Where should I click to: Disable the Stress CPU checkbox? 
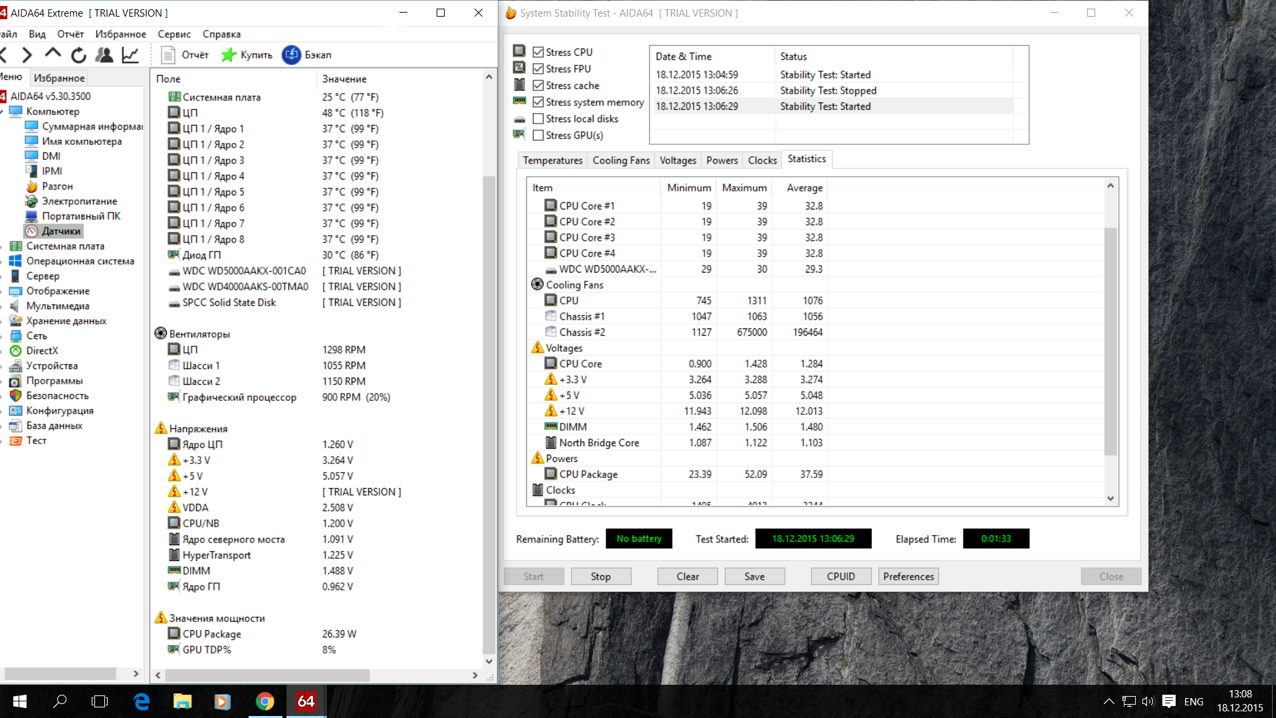coord(538,53)
